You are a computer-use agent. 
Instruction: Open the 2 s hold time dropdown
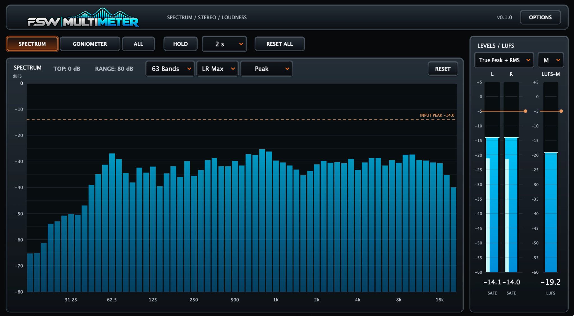click(224, 44)
